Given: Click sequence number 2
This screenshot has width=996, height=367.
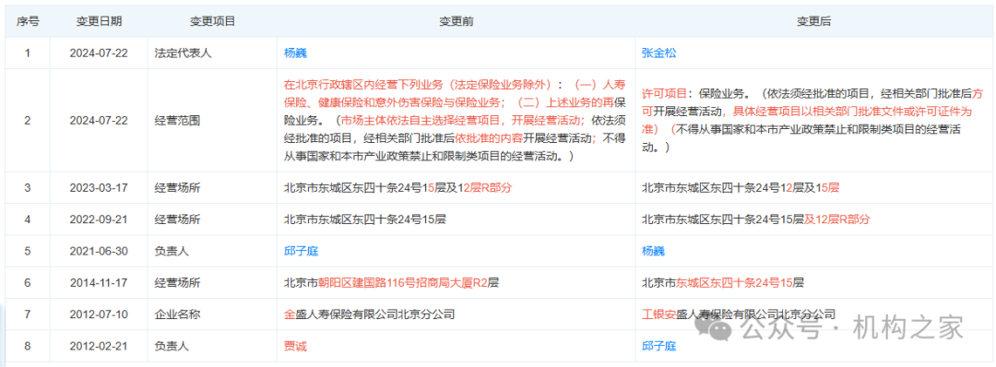Looking at the screenshot, I should 28,120.
